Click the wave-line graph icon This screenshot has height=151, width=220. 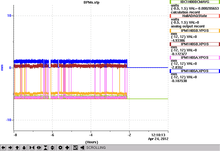tap(75, 148)
